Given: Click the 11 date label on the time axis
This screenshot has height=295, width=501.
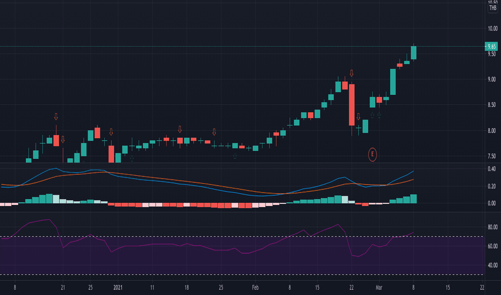Looking at the screenshot, I should (152, 287).
